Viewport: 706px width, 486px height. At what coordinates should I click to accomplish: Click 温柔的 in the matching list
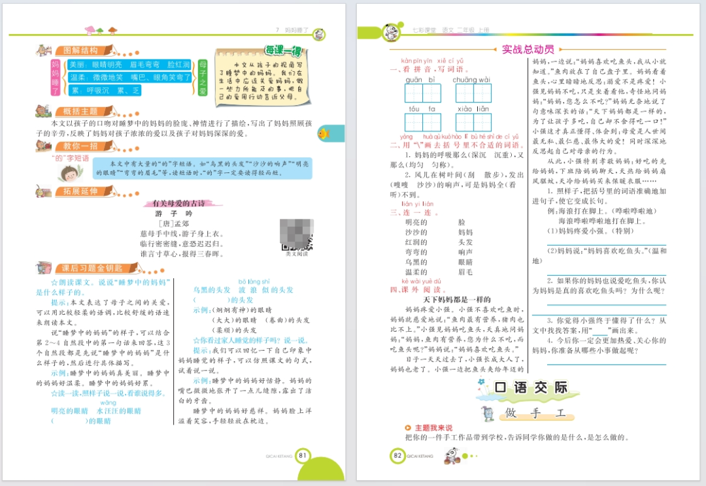click(416, 272)
